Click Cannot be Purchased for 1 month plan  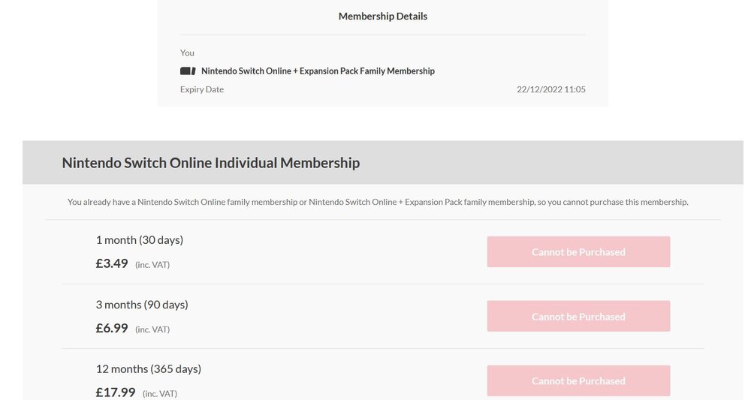[x=578, y=251]
